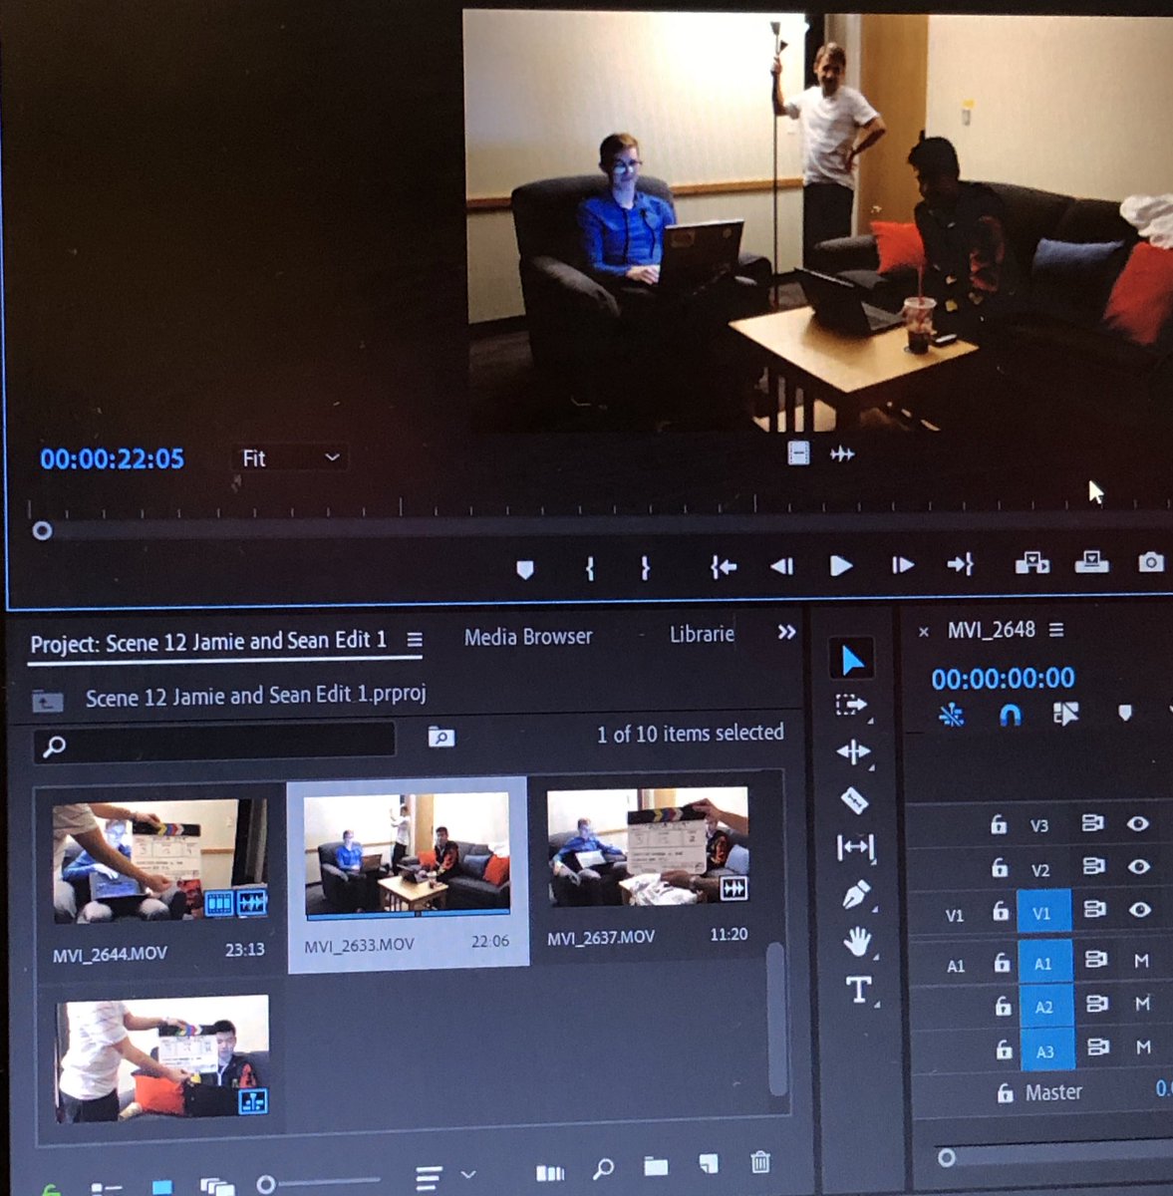Click the Drag Audio Only waveform icon
The height and width of the screenshot is (1196, 1173).
pos(842,453)
